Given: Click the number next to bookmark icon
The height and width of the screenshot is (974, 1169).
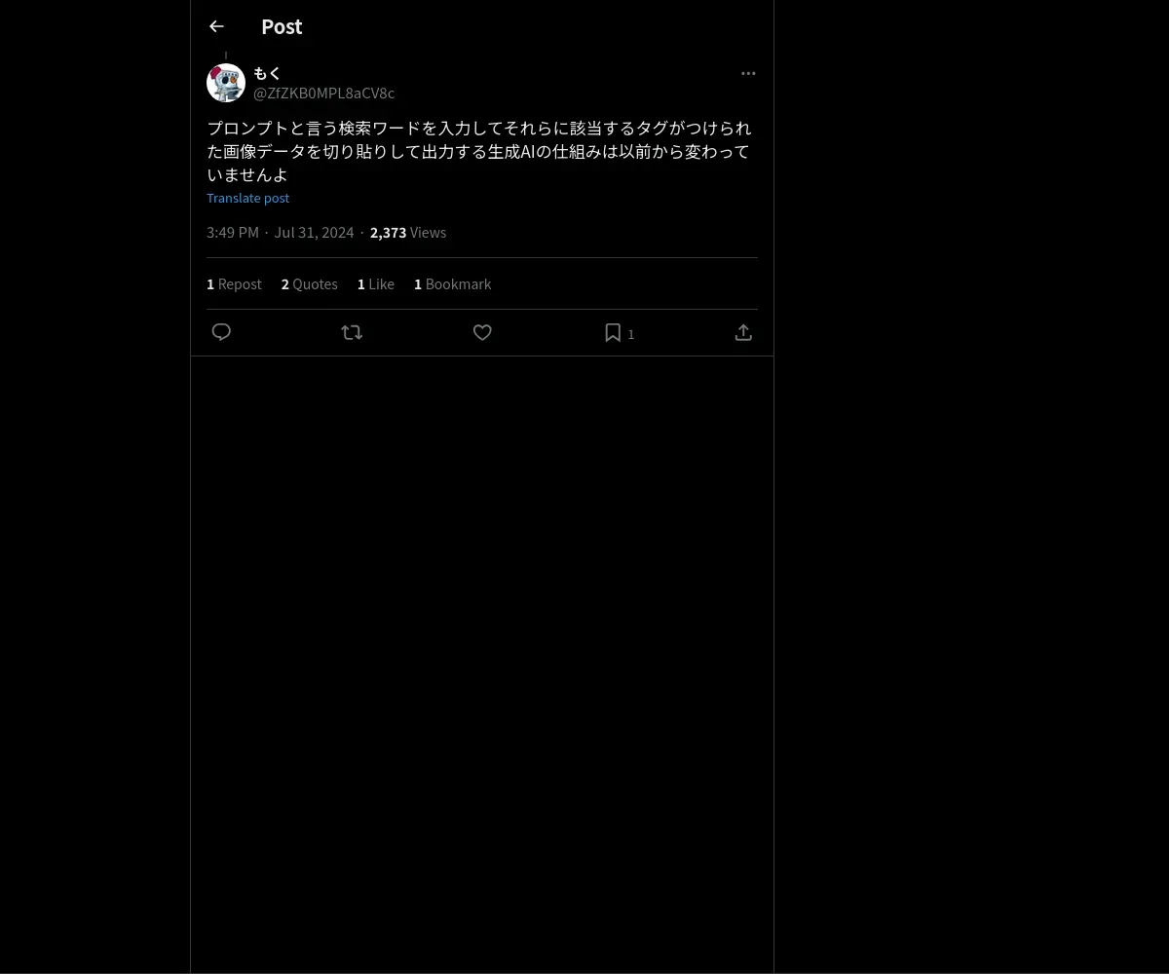Looking at the screenshot, I should point(631,334).
